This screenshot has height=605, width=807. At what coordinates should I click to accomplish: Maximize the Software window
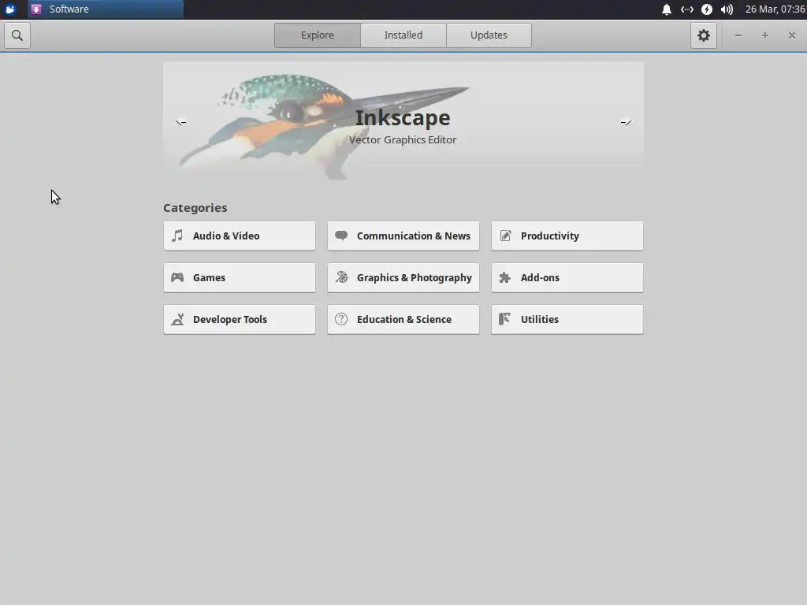[765, 35]
